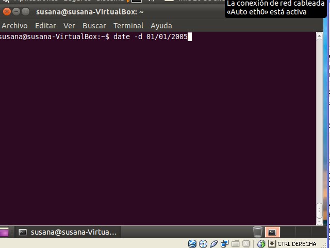Click the VirtualBox shared folders icon

click(x=236, y=244)
